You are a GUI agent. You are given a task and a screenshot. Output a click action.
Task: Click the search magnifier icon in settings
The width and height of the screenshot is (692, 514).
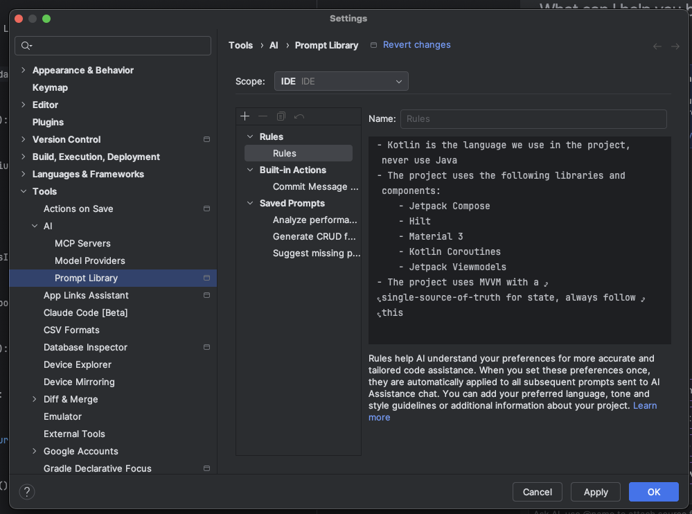pyautogui.click(x=26, y=46)
